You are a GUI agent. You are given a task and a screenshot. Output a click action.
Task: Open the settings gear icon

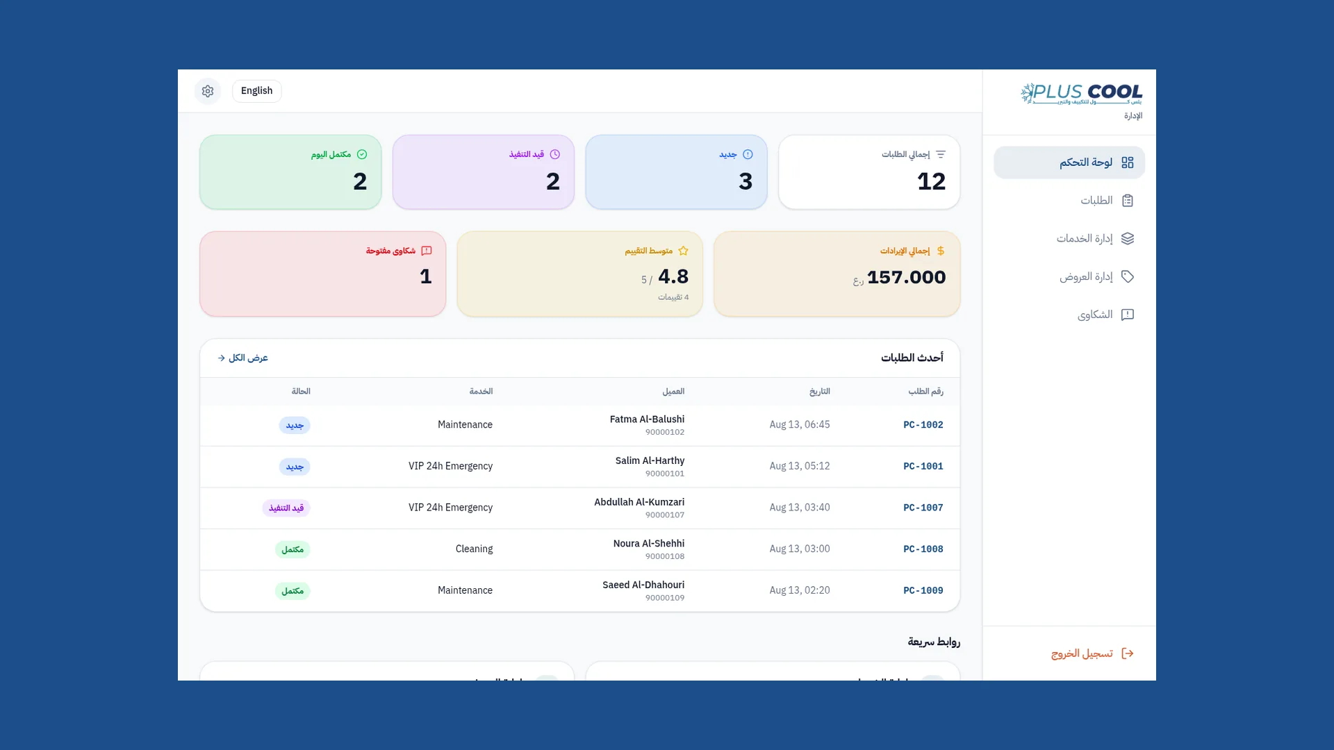208,91
